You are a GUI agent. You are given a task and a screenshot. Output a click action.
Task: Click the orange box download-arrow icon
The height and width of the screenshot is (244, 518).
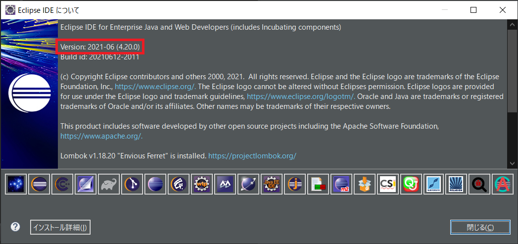click(x=365, y=184)
